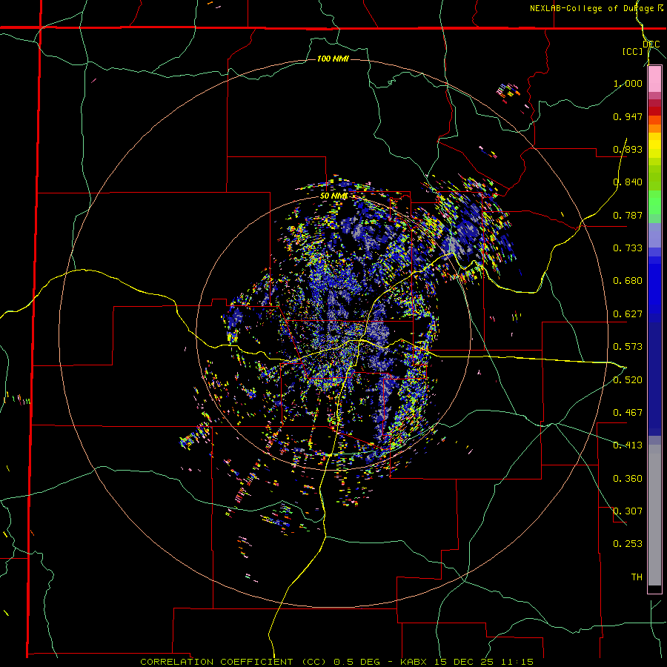Click the 100 NMI range ring label
Screen dimensions: 667x667
333,59
